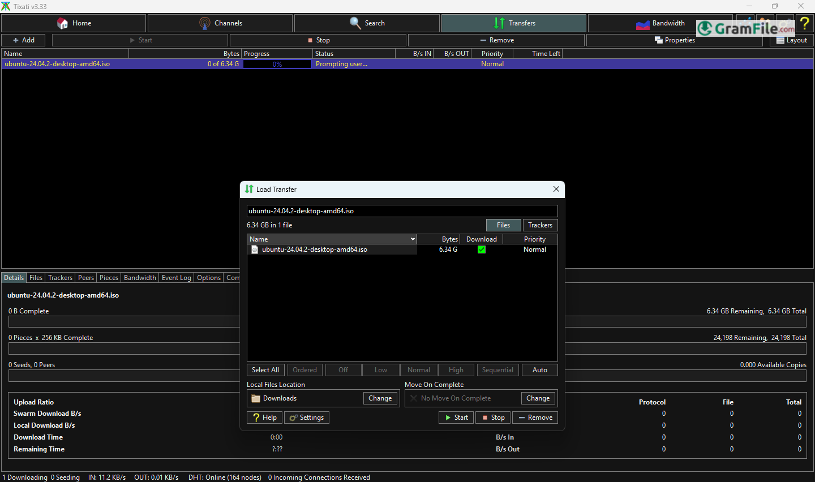Image resolution: width=815 pixels, height=482 pixels.
Task: Open the yellow question mark help
Action: tap(804, 23)
